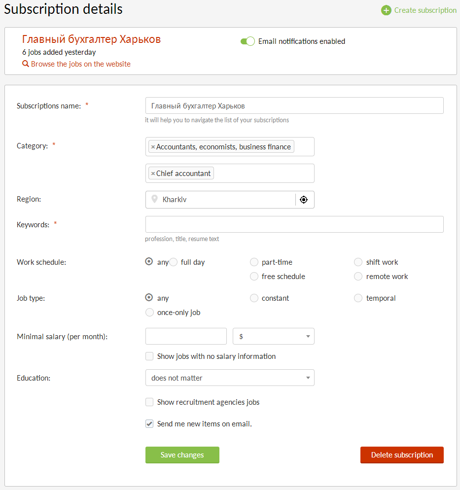
Task: Enable Show recruitment agencies jobs checkbox
Action: 149,402
